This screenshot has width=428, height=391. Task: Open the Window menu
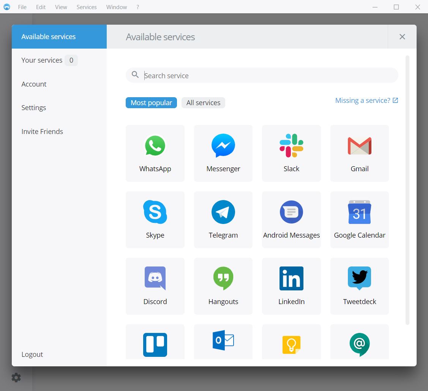point(117,7)
